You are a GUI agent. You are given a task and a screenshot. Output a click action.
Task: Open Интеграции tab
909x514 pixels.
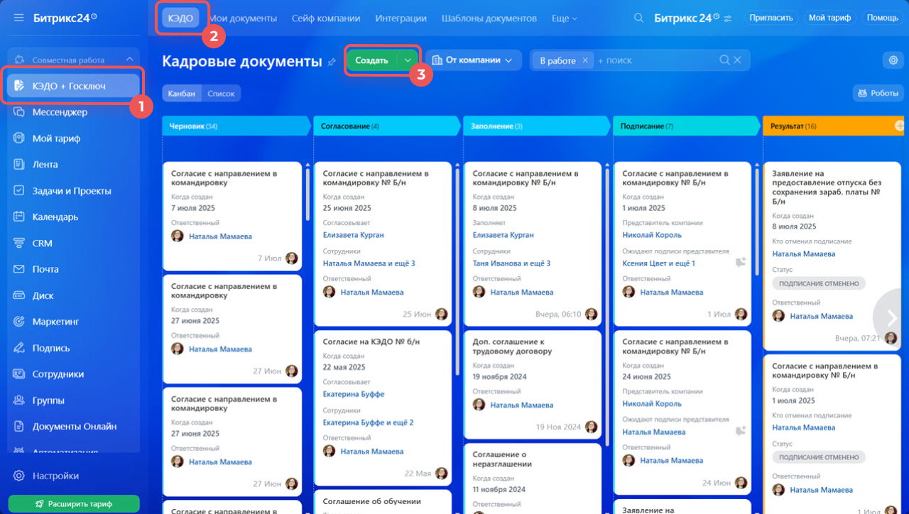(x=401, y=18)
